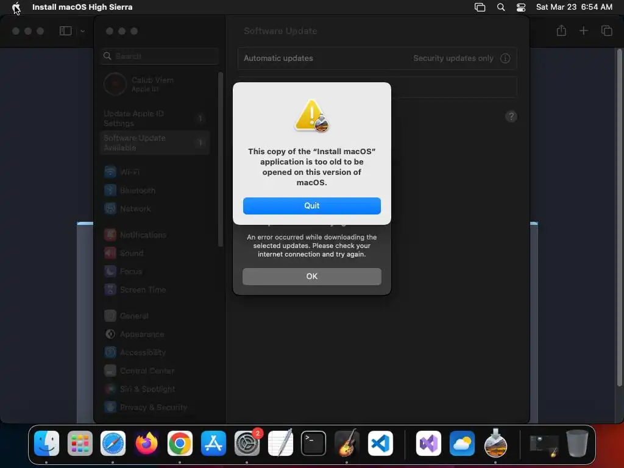Click the tab overview icon in the background window

tap(606, 30)
